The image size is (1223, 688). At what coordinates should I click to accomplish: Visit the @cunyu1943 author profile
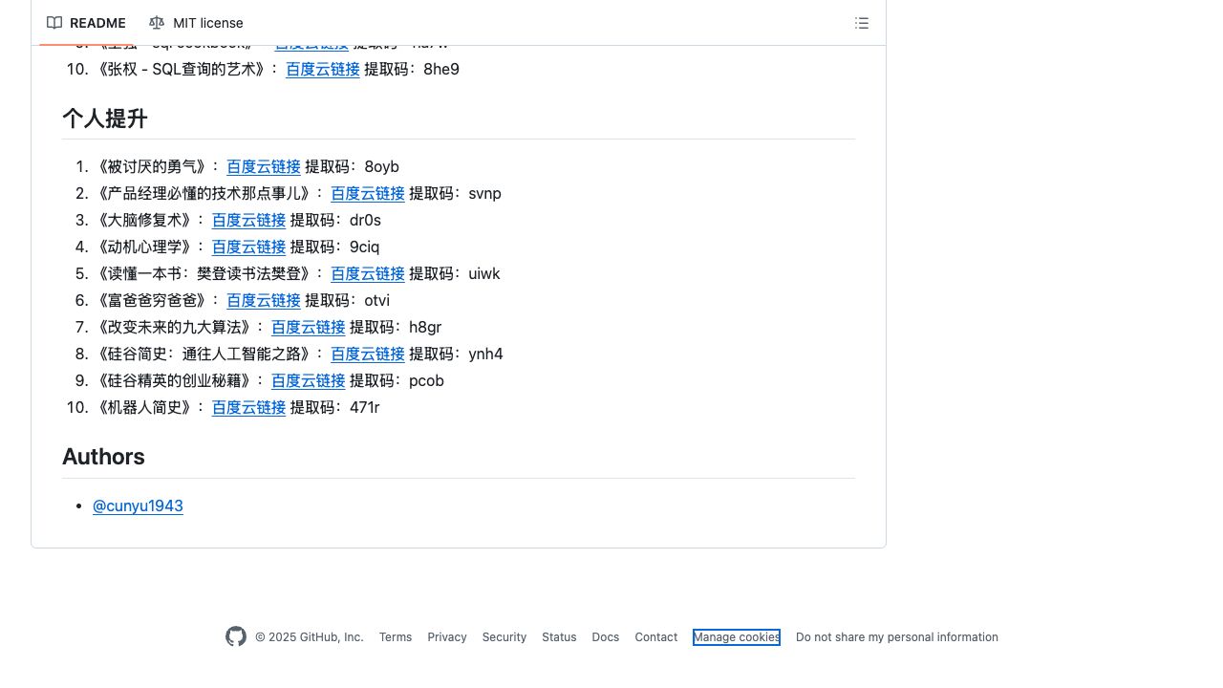[x=138, y=505]
